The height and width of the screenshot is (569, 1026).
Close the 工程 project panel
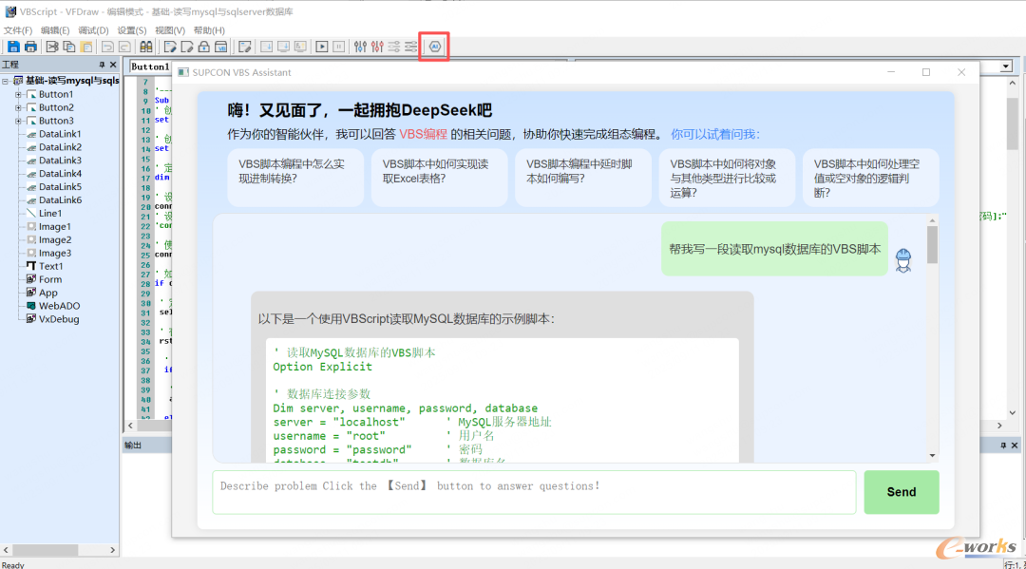pyautogui.click(x=113, y=65)
